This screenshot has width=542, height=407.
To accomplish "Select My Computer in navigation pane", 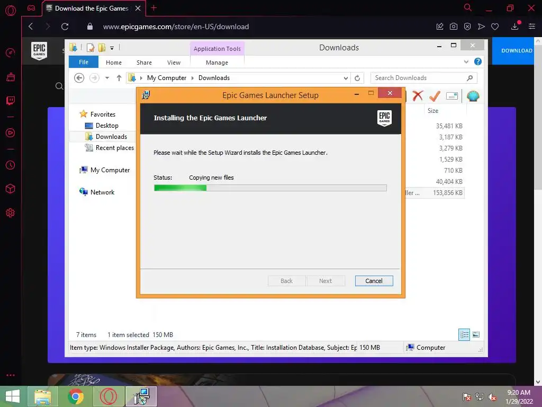I will [110, 170].
